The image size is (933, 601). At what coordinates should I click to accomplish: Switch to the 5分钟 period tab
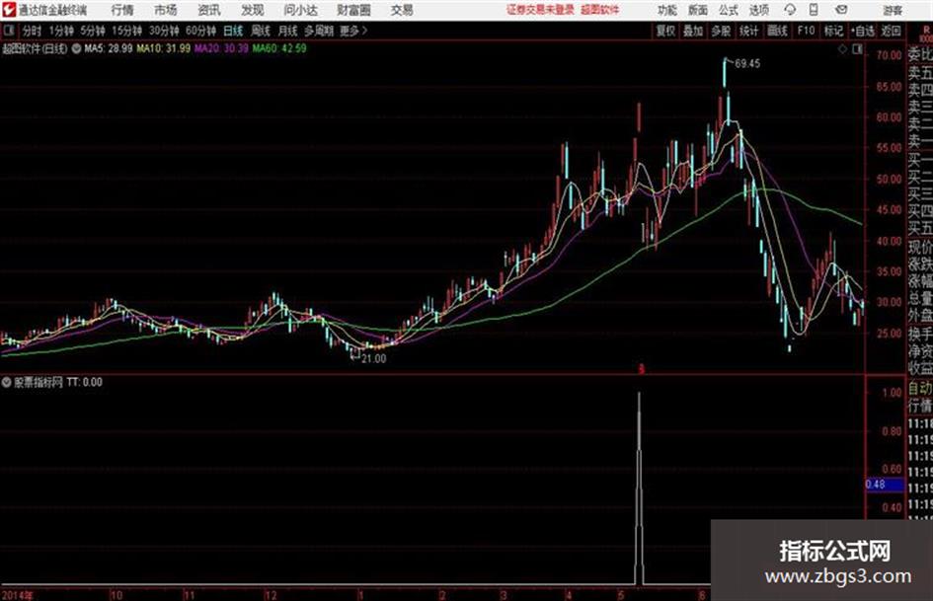[93, 31]
